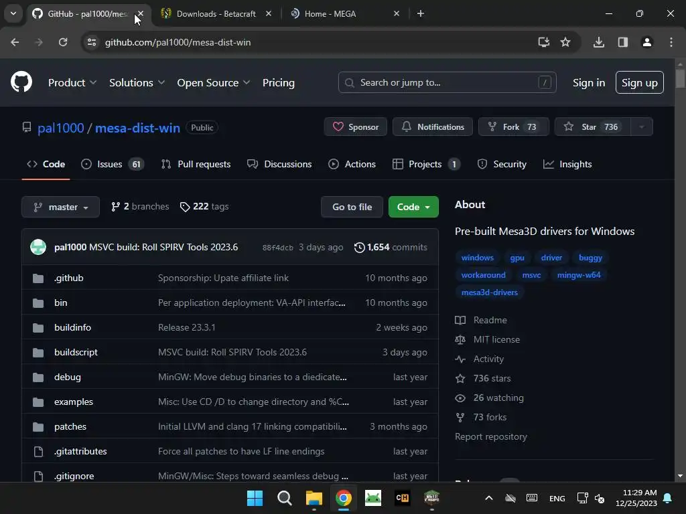The image size is (686, 514).
Task: Click the Go to file button
Action: (x=352, y=207)
